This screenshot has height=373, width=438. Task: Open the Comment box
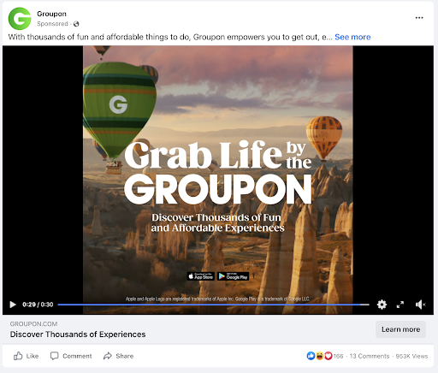[x=71, y=356]
